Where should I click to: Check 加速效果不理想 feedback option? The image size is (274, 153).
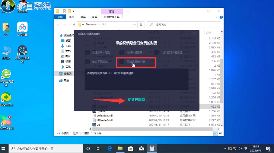pos(87,52)
